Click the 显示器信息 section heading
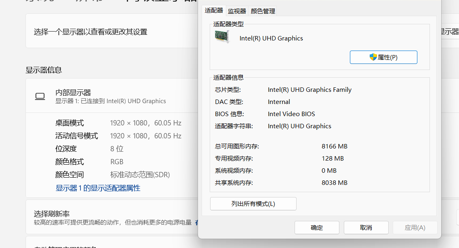Image resolution: width=459 pixels, height=248 pixels. pos(44,70)
